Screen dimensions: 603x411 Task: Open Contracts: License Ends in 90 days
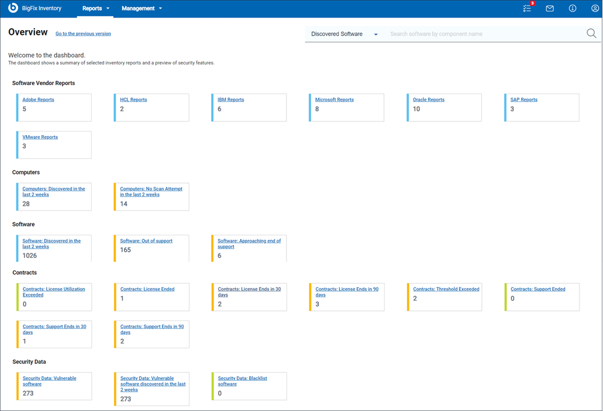[347, 292]
